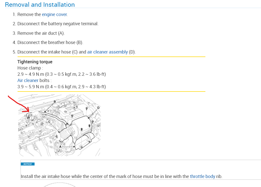Click step 2 battery negative terminal text

tap(58, 24)
